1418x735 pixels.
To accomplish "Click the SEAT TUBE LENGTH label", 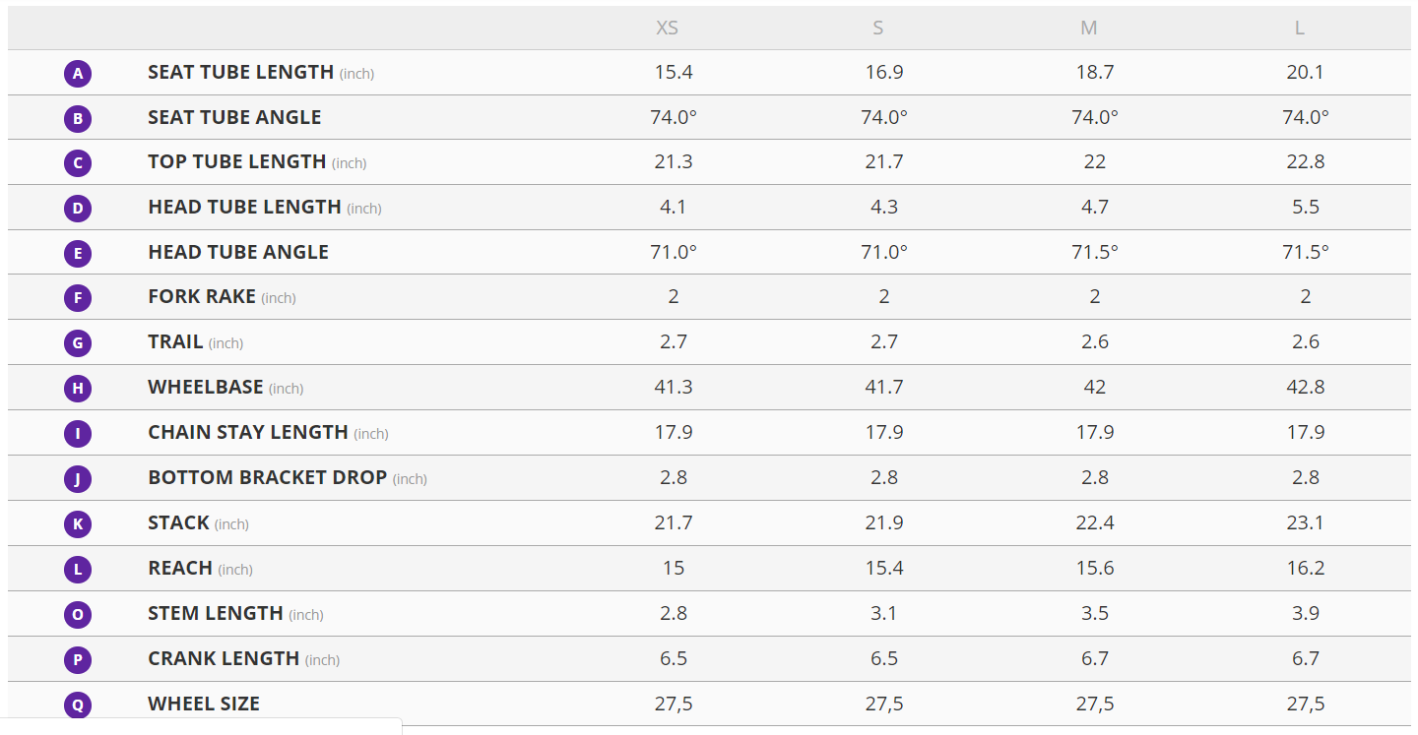I will click(240, 73).
